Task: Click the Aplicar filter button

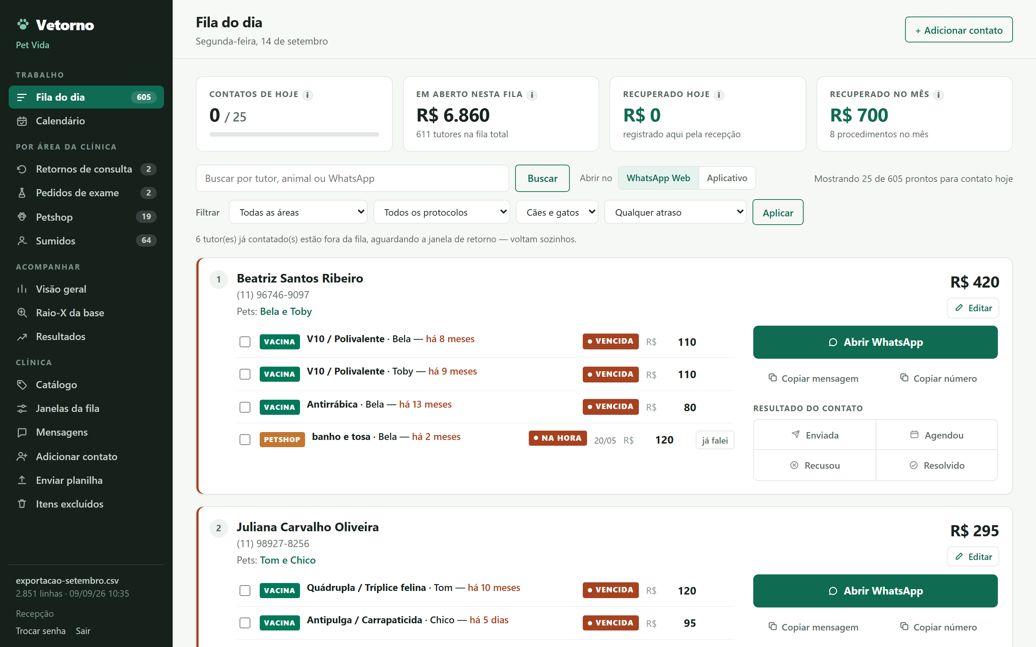Action: pyautogui.click(x=777, y=212)
